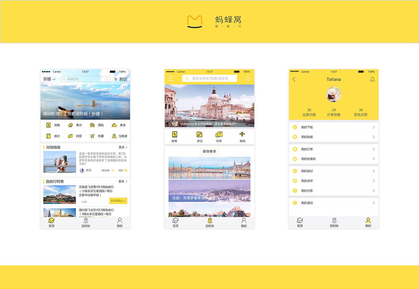The image size is (419, 289).
Task: Tap the 我的优惠券 coupon icon
Action: 295,159
